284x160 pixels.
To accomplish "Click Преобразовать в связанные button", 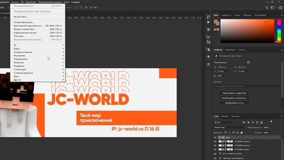I will click(x=234, y=98).
